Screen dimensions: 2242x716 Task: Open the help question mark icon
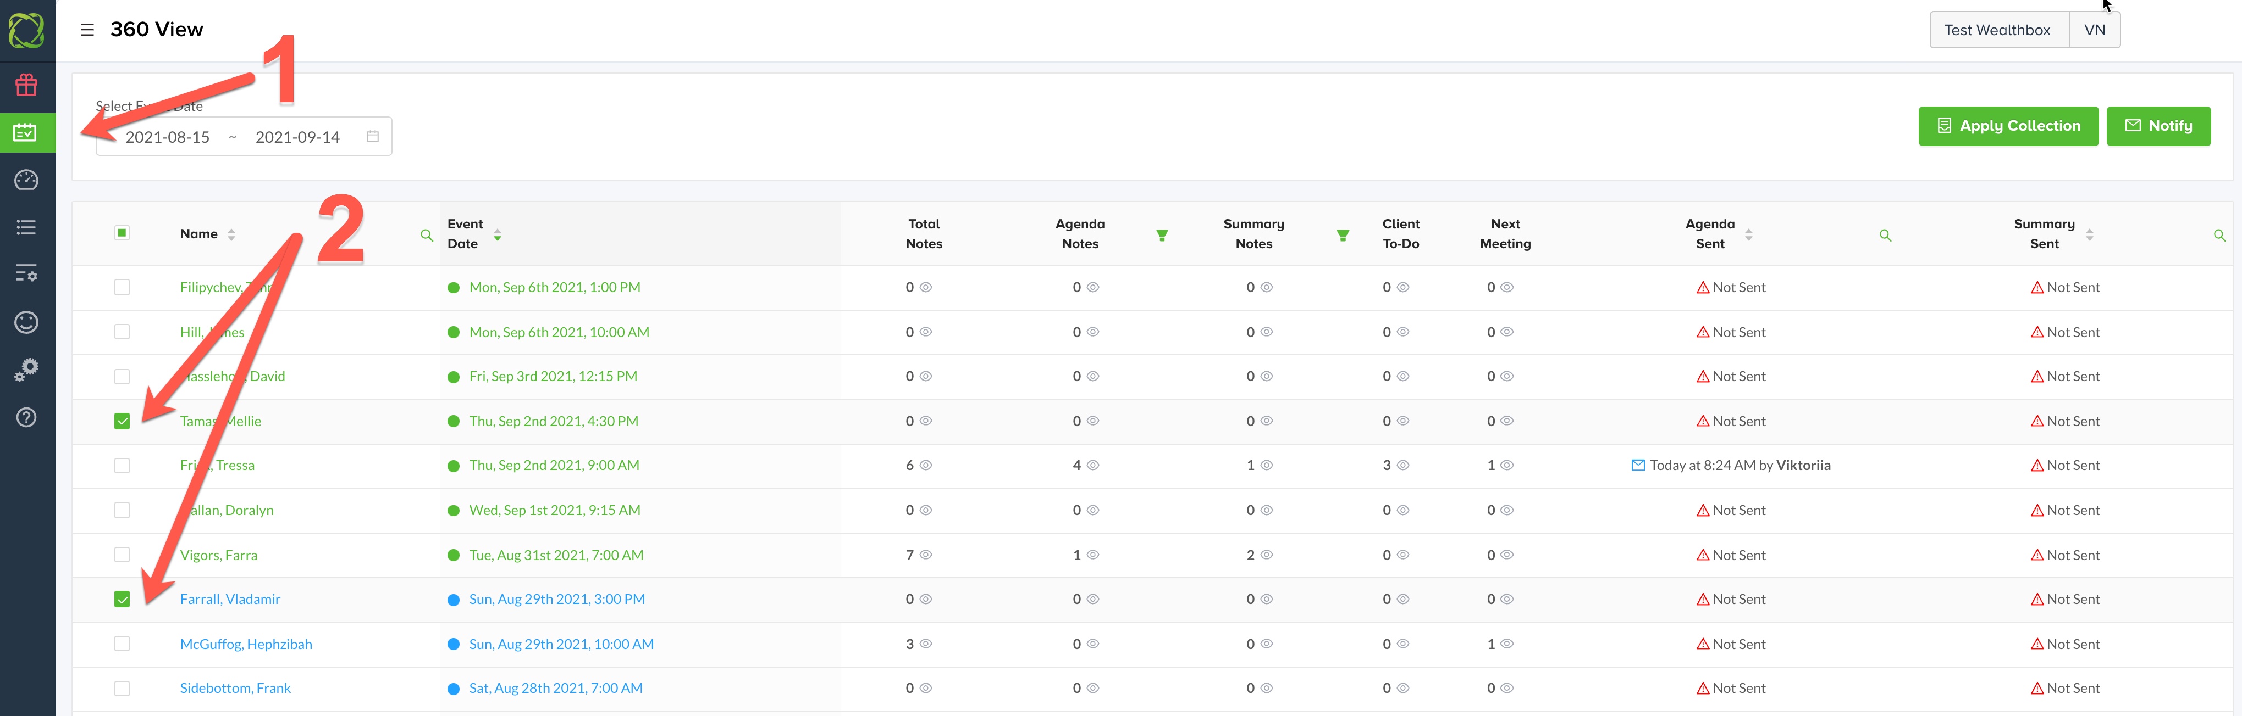point(26,417)
